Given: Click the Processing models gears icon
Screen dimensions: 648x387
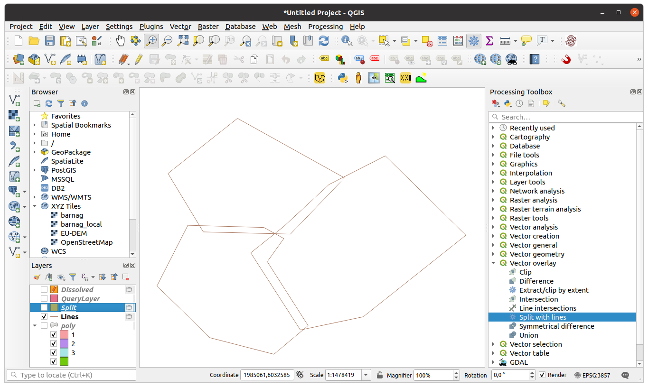Looking at the screenshot, I should click(496, 103).
